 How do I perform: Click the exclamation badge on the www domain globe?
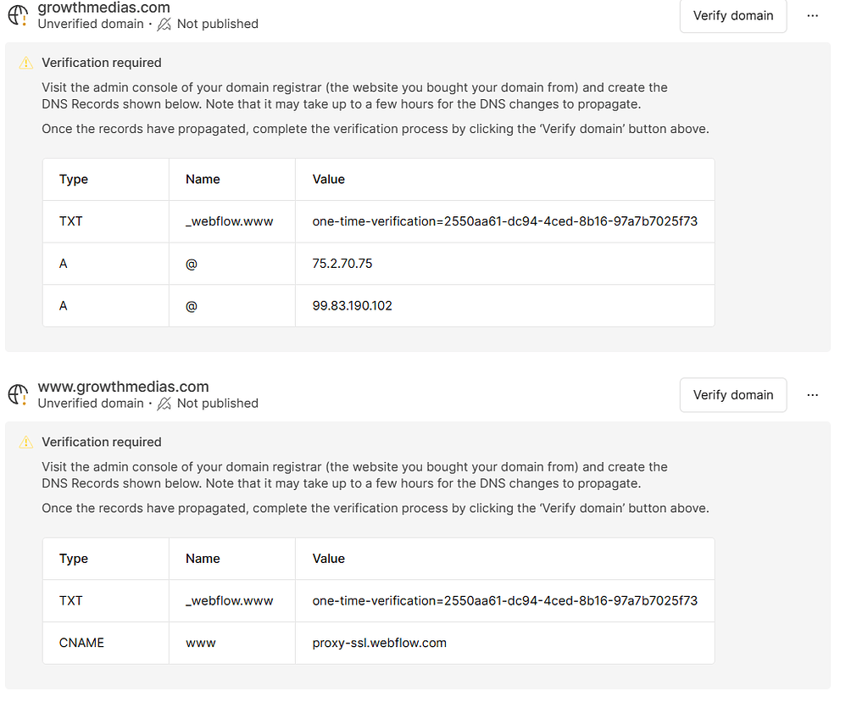[25, 401]
